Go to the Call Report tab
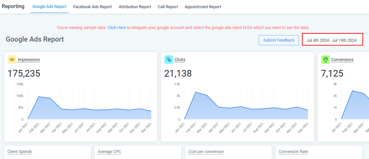 click(168, 7)
